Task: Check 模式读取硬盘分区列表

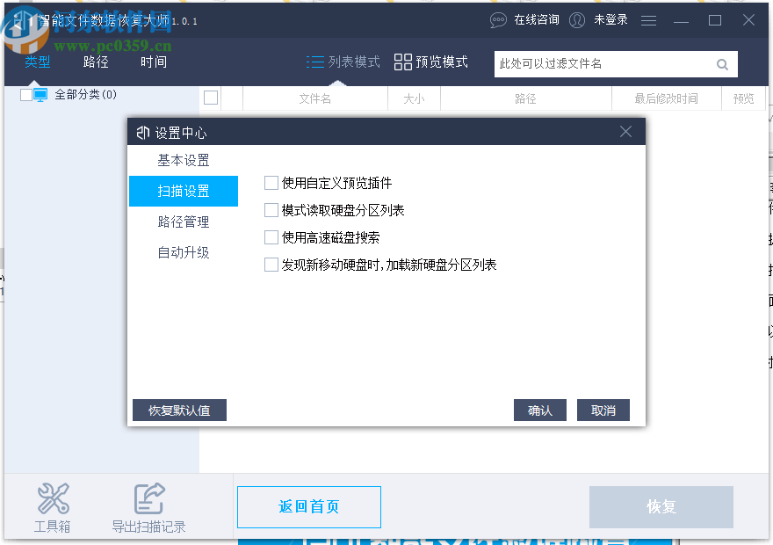Action: (271, 211)
